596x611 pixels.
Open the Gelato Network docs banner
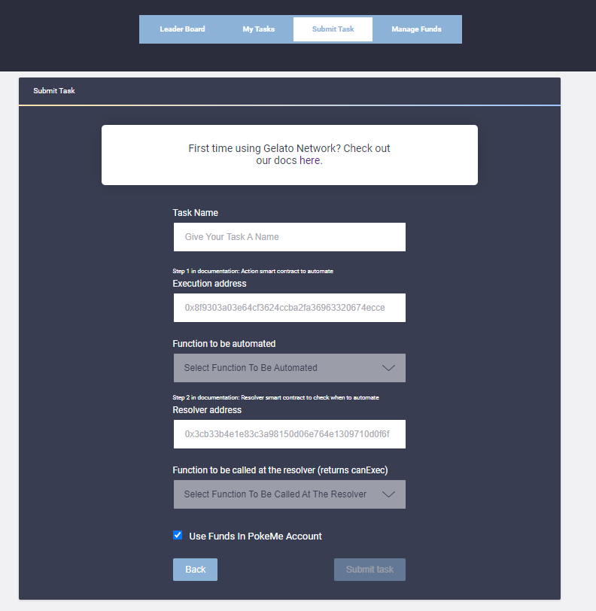(x=289, y=154)
